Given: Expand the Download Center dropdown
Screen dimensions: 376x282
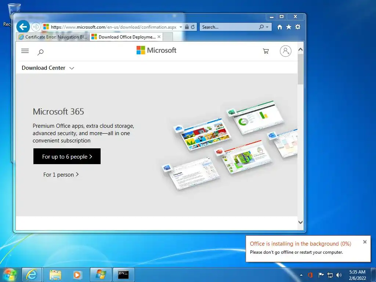Looking at the screenshot, I should click(48, 68).
